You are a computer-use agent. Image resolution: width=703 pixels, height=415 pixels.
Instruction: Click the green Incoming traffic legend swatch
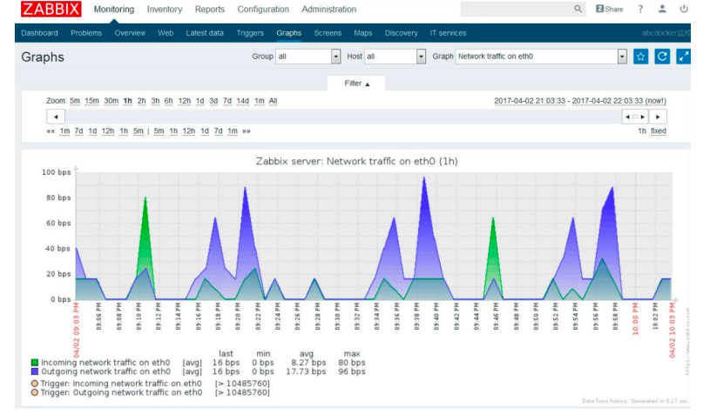tap(35, 363)
